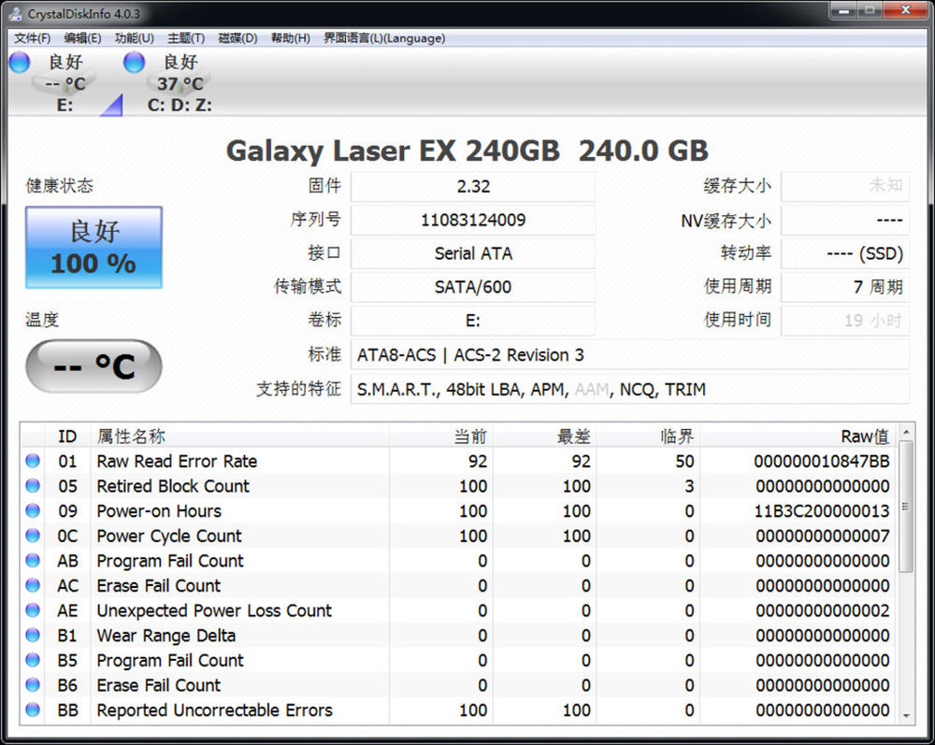Select the Power-on Hours row name
Image resolution: width=935 pixels, height=745 pixels.
[159, 511]
